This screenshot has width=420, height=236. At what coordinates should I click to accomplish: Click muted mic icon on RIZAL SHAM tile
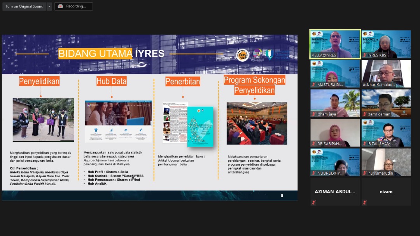(365, 144)
